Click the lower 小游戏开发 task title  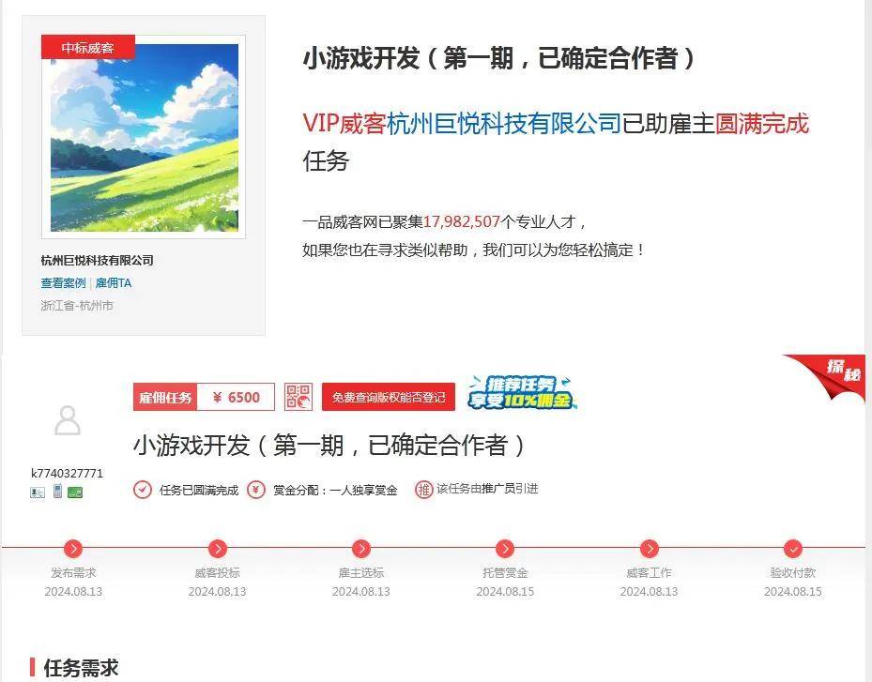pyautogui.click(x=329, y=446)
